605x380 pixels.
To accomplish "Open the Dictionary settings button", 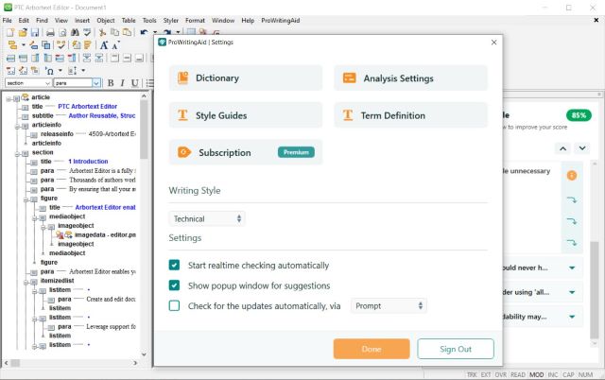I will pyautogui.click(x=246, y=78).
